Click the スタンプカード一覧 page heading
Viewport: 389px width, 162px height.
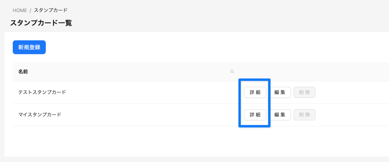pyautogui.click(x=41, y=23)
